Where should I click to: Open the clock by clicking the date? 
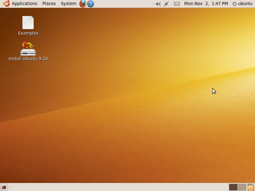coord(206,4)
